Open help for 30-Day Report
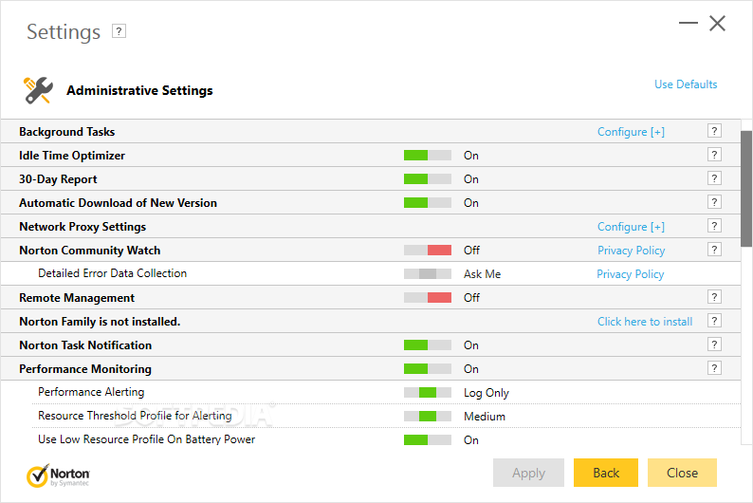The image size is (753, 503). (x=714, y=178)
